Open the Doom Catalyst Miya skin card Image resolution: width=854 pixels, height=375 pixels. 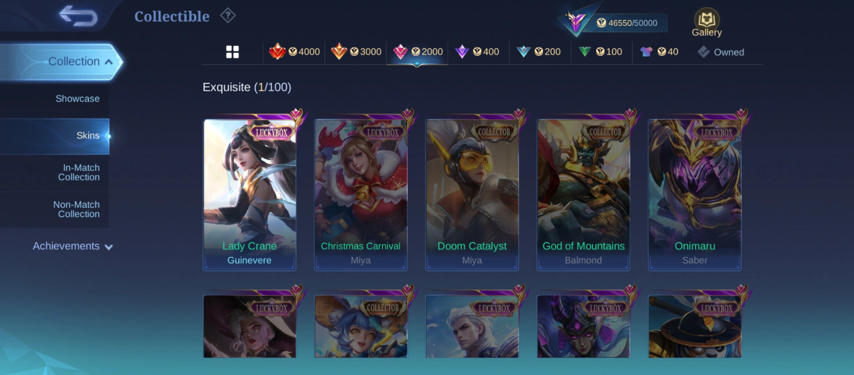472,195
